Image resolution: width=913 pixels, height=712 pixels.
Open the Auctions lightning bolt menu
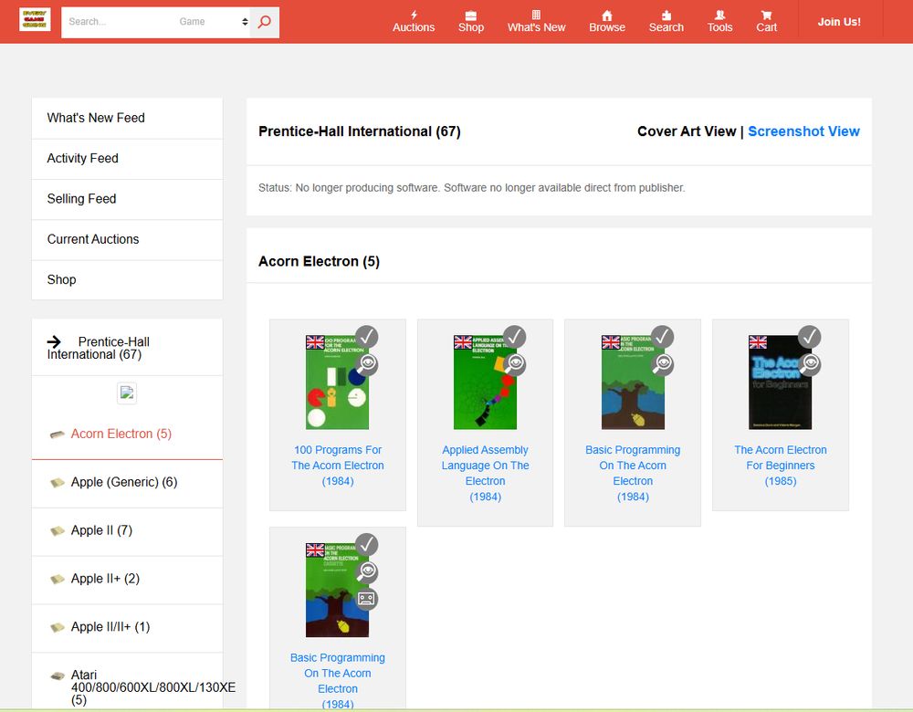coord(414,22)
